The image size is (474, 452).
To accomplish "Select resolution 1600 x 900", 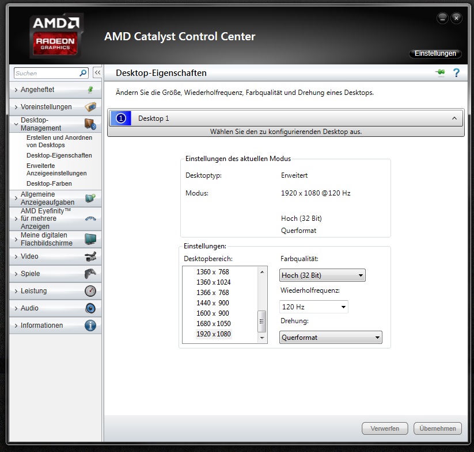I will tap(213, 313).
